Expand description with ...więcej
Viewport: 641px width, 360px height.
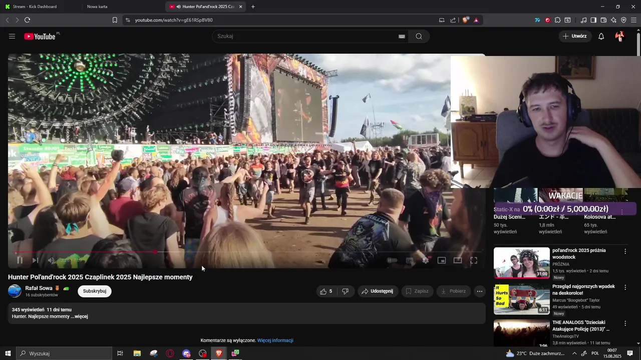(x=79, y=316)
